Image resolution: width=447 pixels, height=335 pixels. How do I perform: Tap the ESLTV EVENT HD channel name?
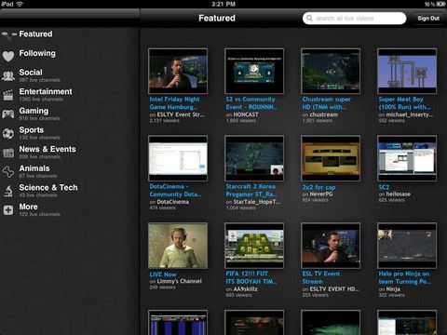click(334, 288)
